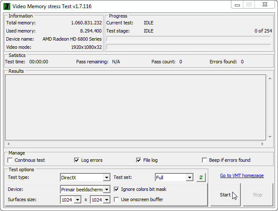The image size is (278, 211).
Task: Click the 0 of 254 stage counter
Action: (x=263, y=31)
